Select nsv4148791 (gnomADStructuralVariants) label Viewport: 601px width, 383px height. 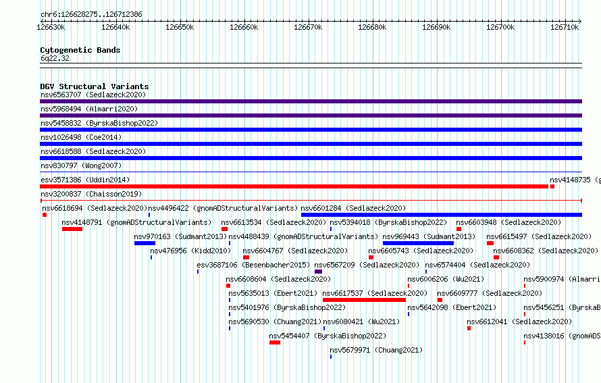pyautogui.click(x=136, y=222)
